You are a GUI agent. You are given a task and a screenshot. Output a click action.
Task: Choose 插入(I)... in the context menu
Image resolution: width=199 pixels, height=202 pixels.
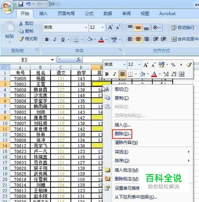(148, 125)
